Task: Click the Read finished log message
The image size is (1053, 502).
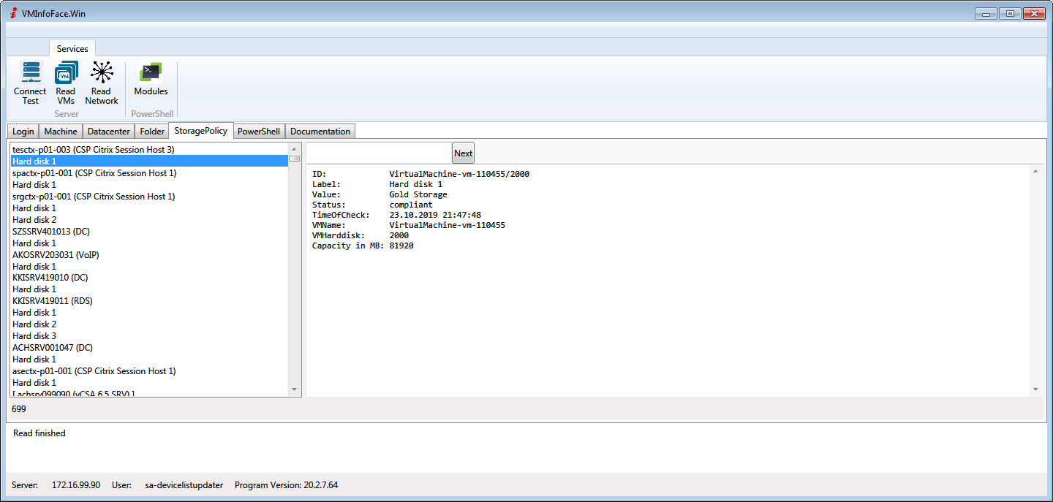Action: 39,433
